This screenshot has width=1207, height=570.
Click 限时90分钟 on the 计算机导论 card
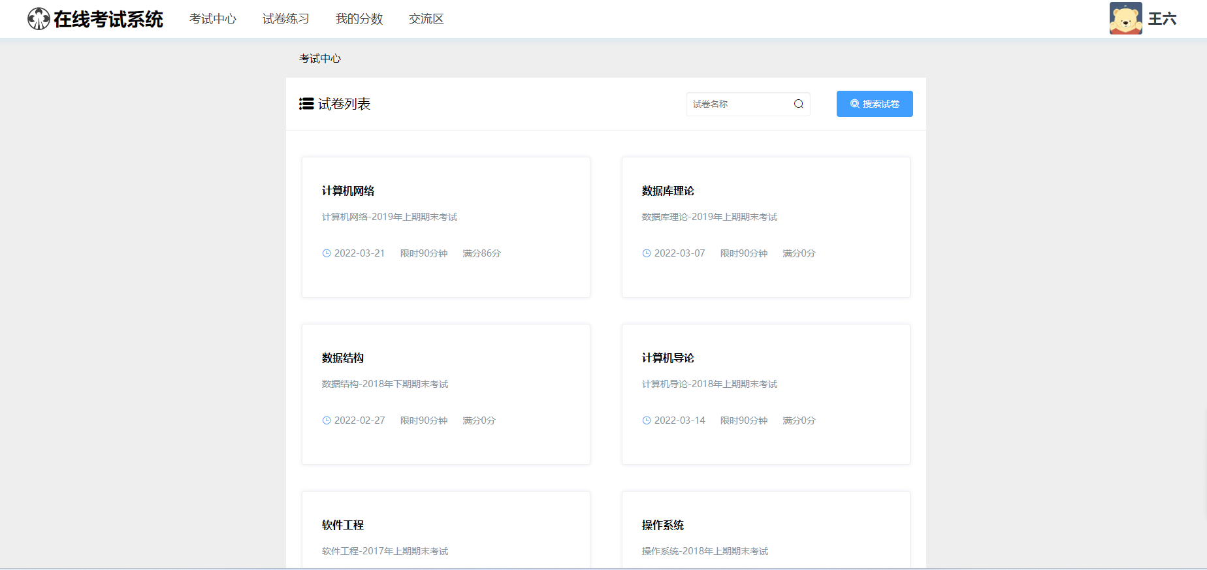coord(744,420)
